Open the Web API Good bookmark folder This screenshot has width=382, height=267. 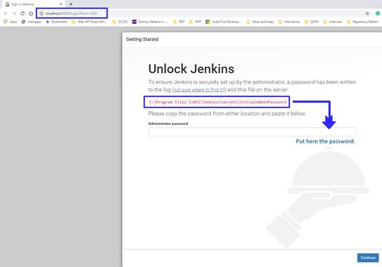pyautogui.click(x=89, y=22)
